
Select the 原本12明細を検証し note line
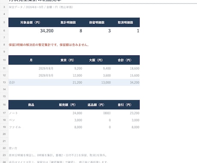point(58,155)
